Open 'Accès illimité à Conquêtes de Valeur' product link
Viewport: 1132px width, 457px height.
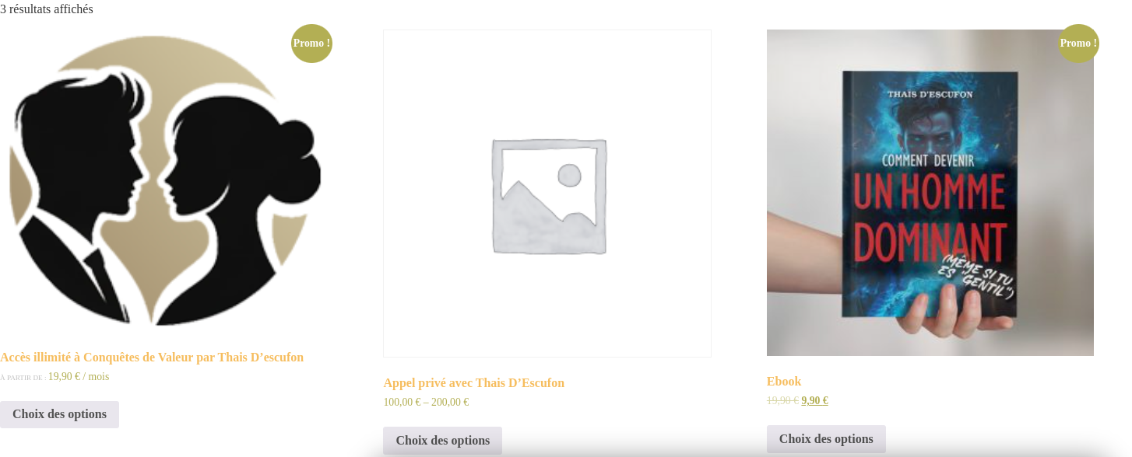(x=152, y=358)
